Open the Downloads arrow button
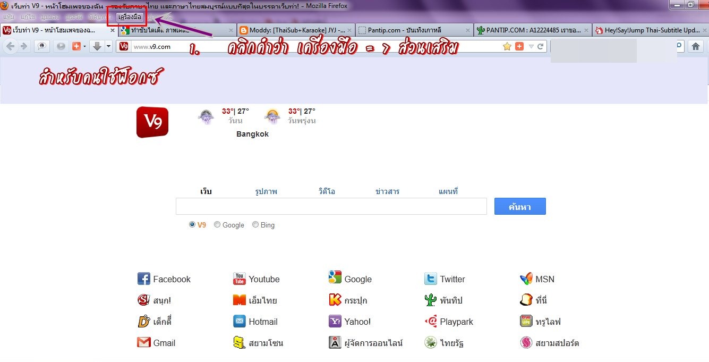 (97, 46)
